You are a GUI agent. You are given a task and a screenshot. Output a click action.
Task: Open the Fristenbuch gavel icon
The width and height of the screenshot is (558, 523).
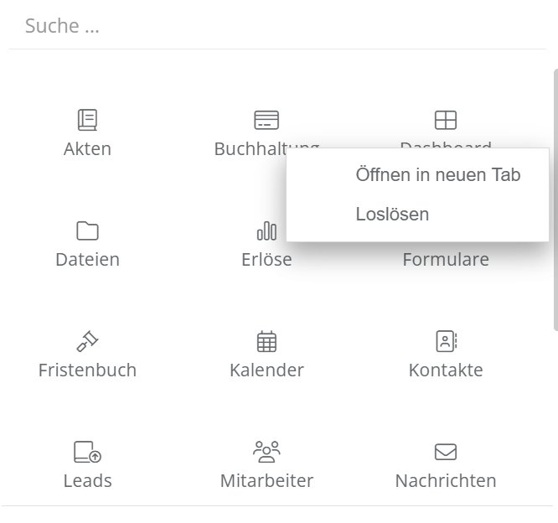point(87,341)
